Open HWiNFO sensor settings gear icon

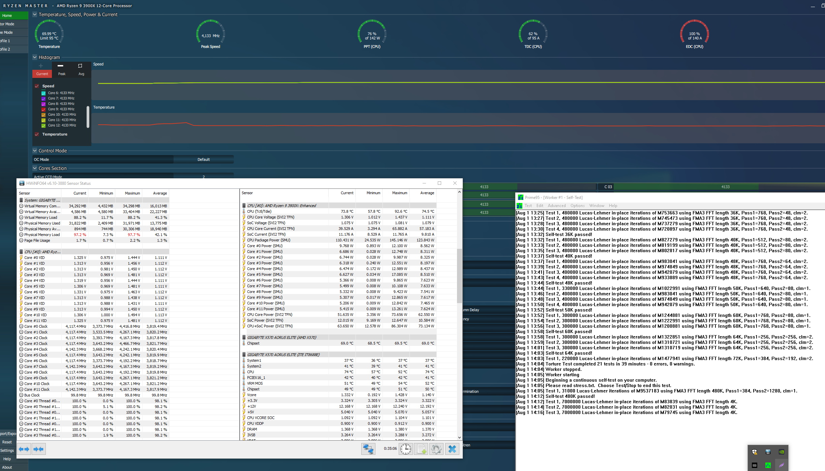(x=436, y=449)
